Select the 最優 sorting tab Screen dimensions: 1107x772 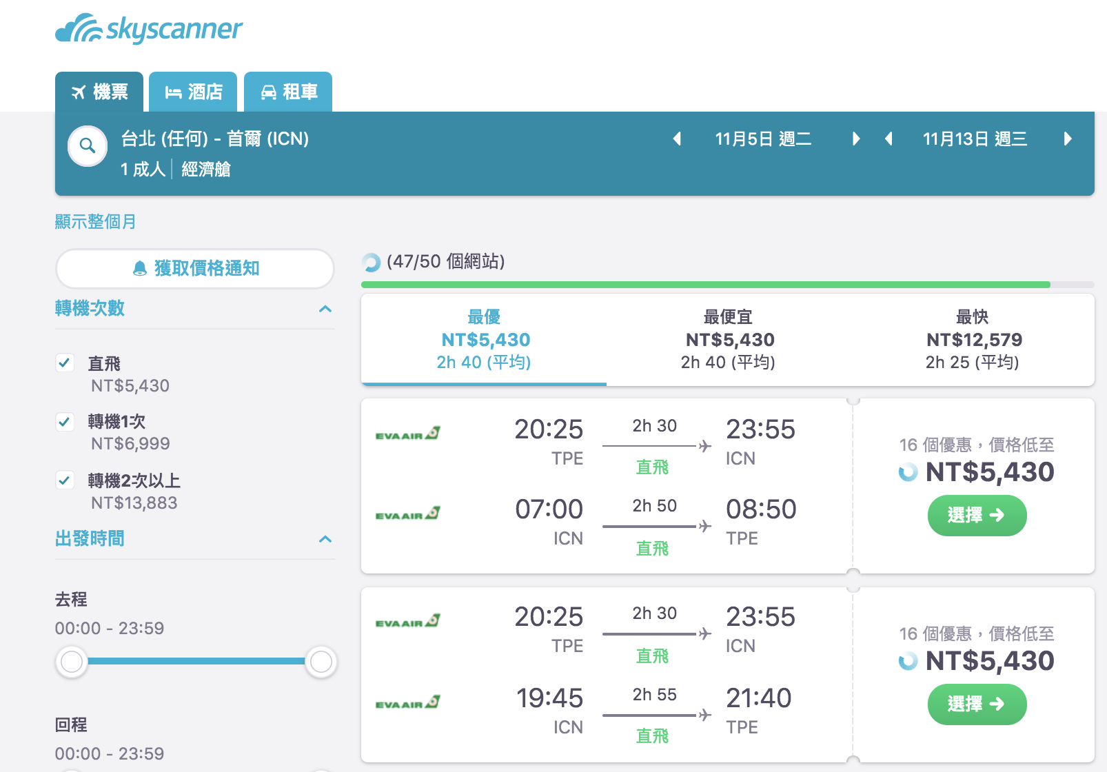(x=484, y=339)
